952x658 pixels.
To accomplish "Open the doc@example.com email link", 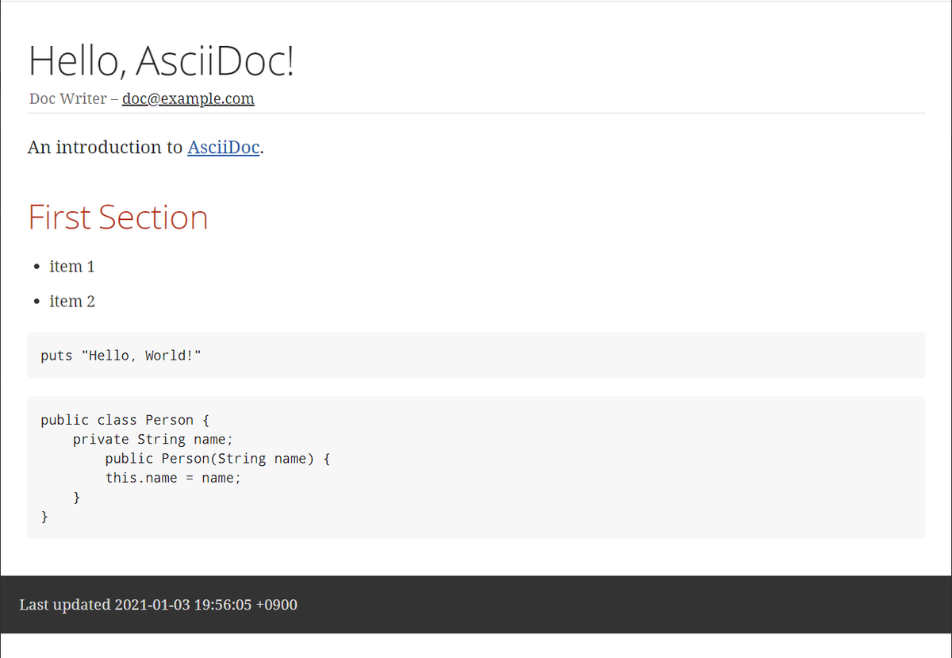I will coord(188,99).
